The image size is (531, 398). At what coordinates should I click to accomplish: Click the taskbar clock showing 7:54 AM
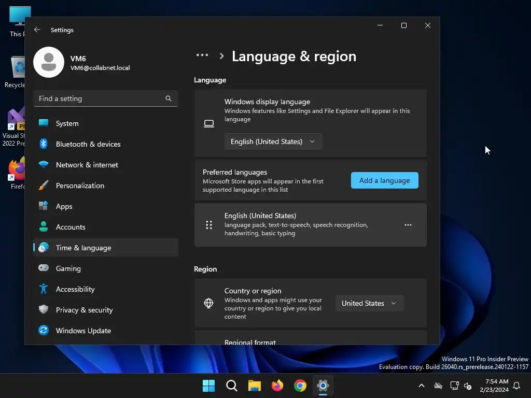coord(494,386)
